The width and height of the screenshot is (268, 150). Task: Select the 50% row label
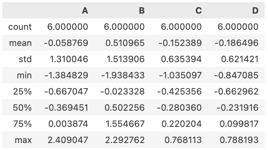22,108
